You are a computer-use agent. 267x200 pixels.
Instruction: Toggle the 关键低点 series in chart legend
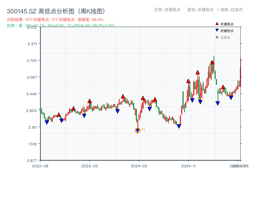(224, 31)
